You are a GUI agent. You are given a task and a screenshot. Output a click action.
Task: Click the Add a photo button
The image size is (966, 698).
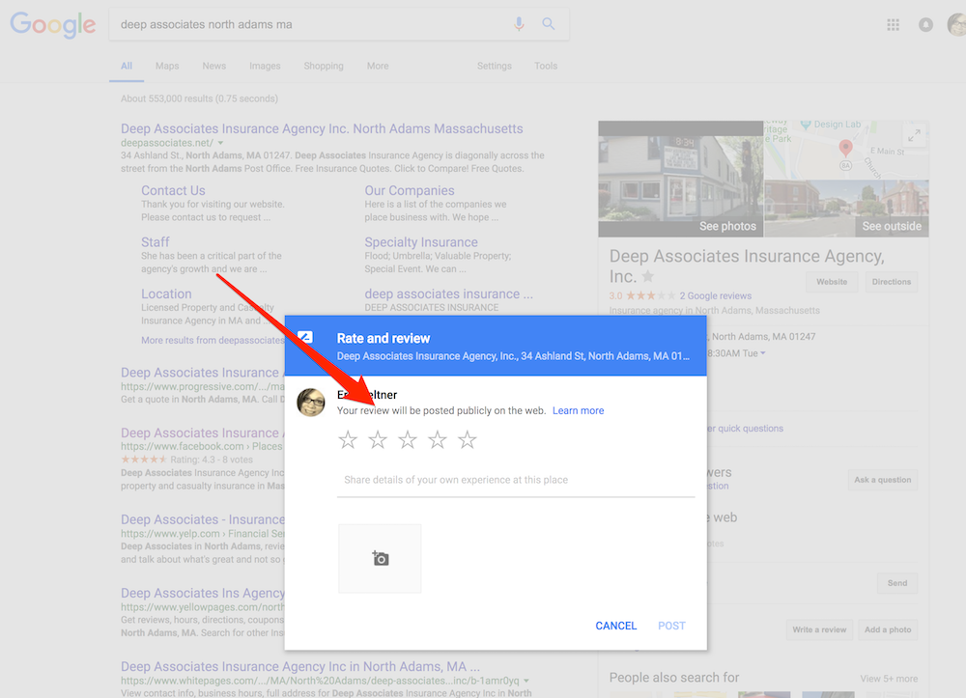tap(888, 629)
